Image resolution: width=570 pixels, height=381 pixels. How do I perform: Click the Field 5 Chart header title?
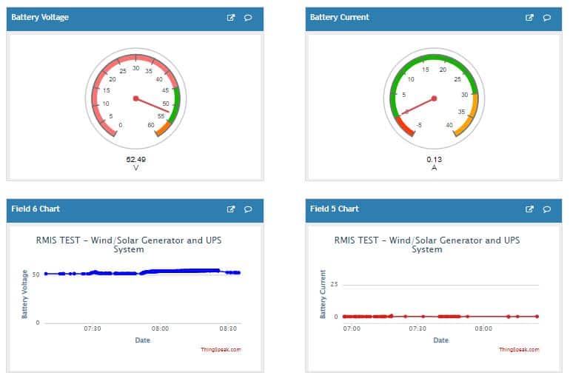pyautogui.click(x=334, y=209)
